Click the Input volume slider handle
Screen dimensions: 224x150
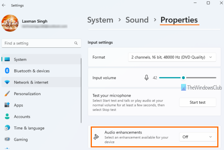[x=183, y=78]
